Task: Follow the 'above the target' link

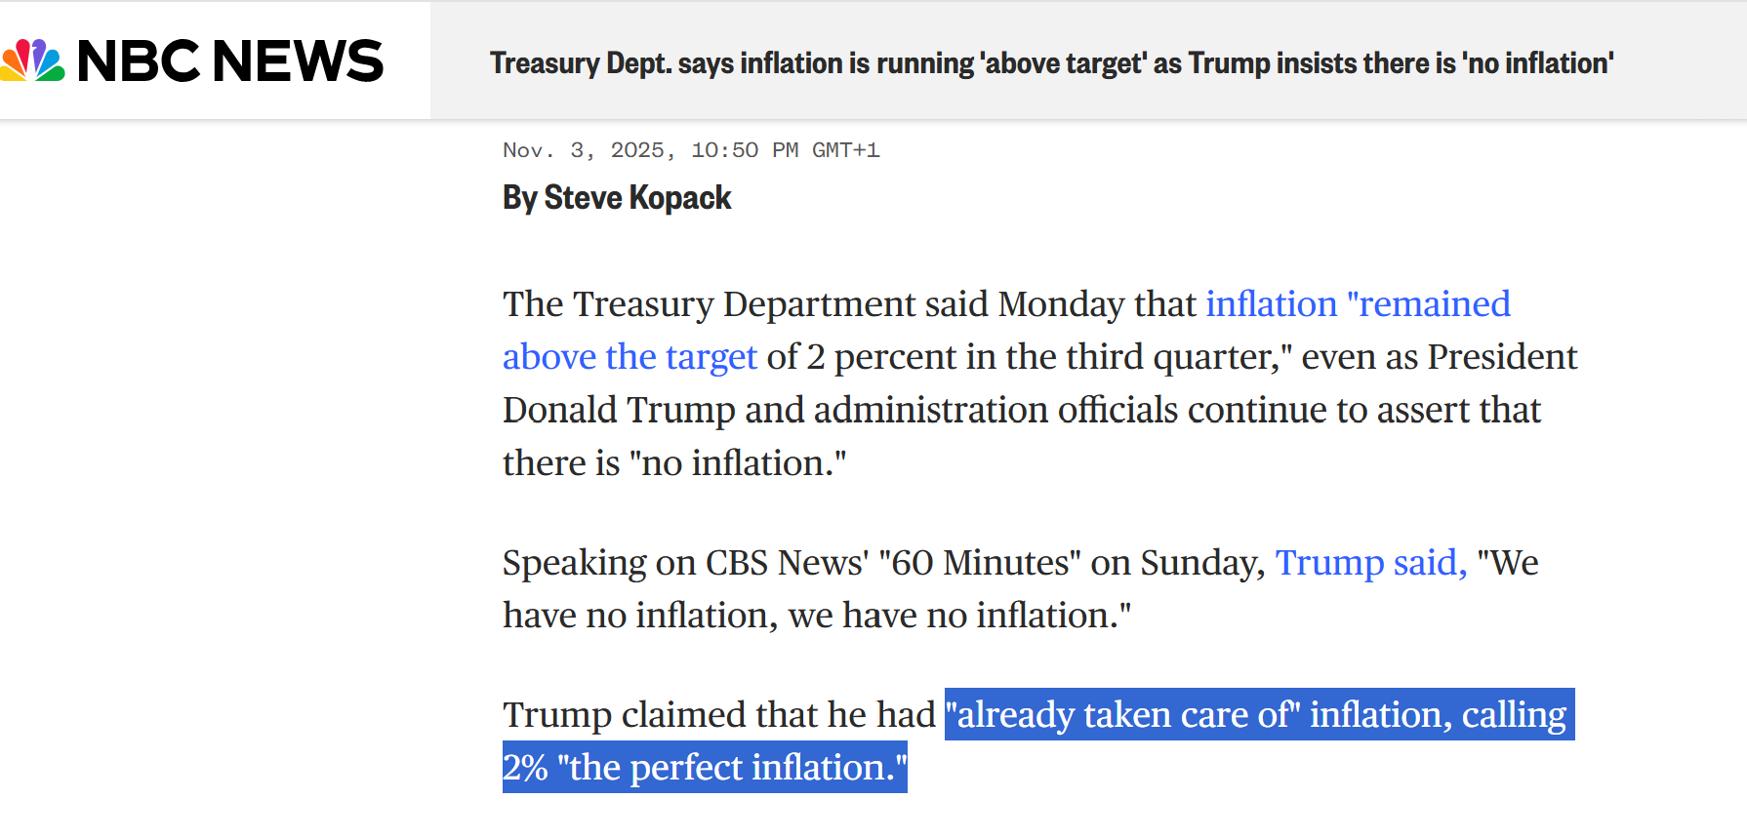Action: point(630,357)
